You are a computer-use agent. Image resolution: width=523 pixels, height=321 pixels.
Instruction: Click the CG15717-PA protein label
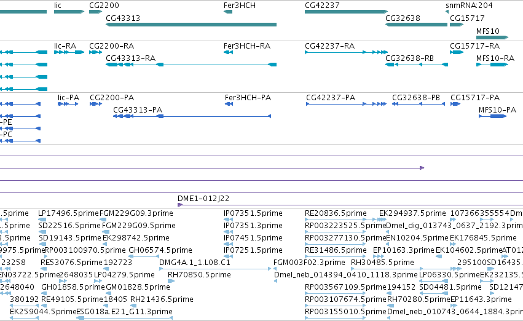475,98
